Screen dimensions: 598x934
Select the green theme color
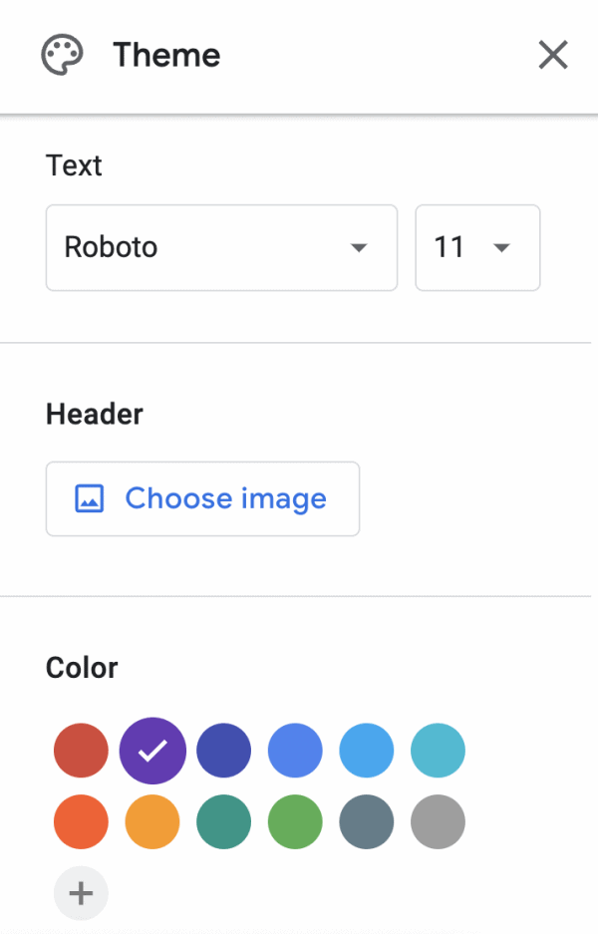(294, 821)
